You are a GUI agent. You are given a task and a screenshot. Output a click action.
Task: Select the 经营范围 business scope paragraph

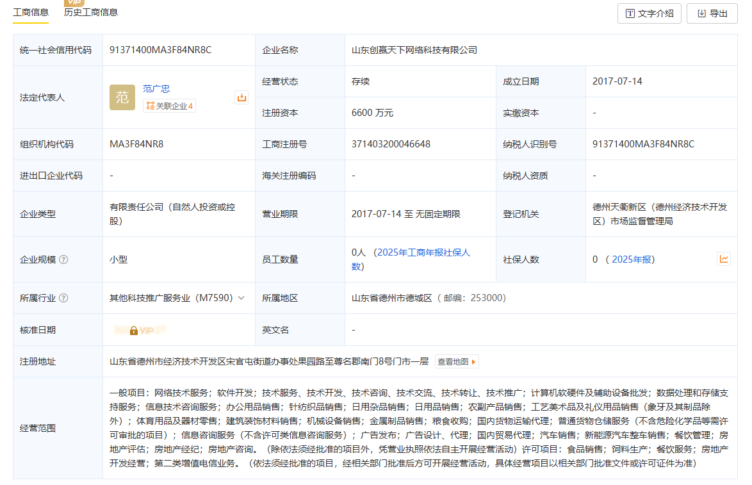coord(419,428)
